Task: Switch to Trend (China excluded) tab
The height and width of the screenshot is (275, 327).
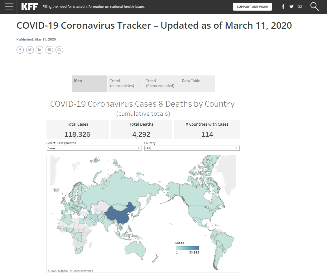Action: [161, 83]
